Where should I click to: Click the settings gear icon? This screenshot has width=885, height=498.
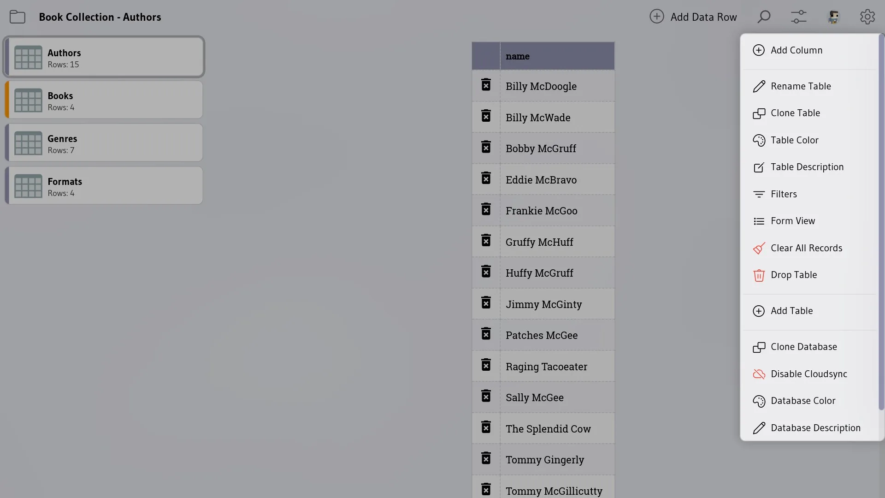point(867,17)
